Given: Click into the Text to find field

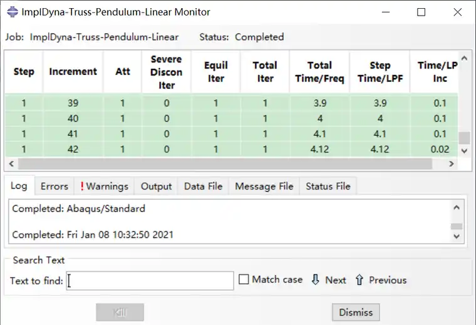Looking at the screenshot, I should [x=150, y=281].
